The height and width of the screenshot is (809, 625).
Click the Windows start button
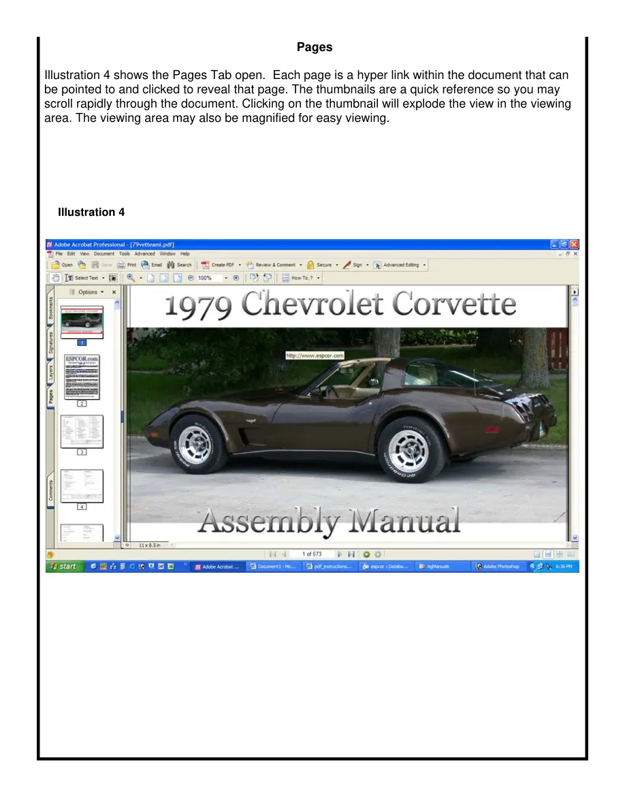[63, 567]
